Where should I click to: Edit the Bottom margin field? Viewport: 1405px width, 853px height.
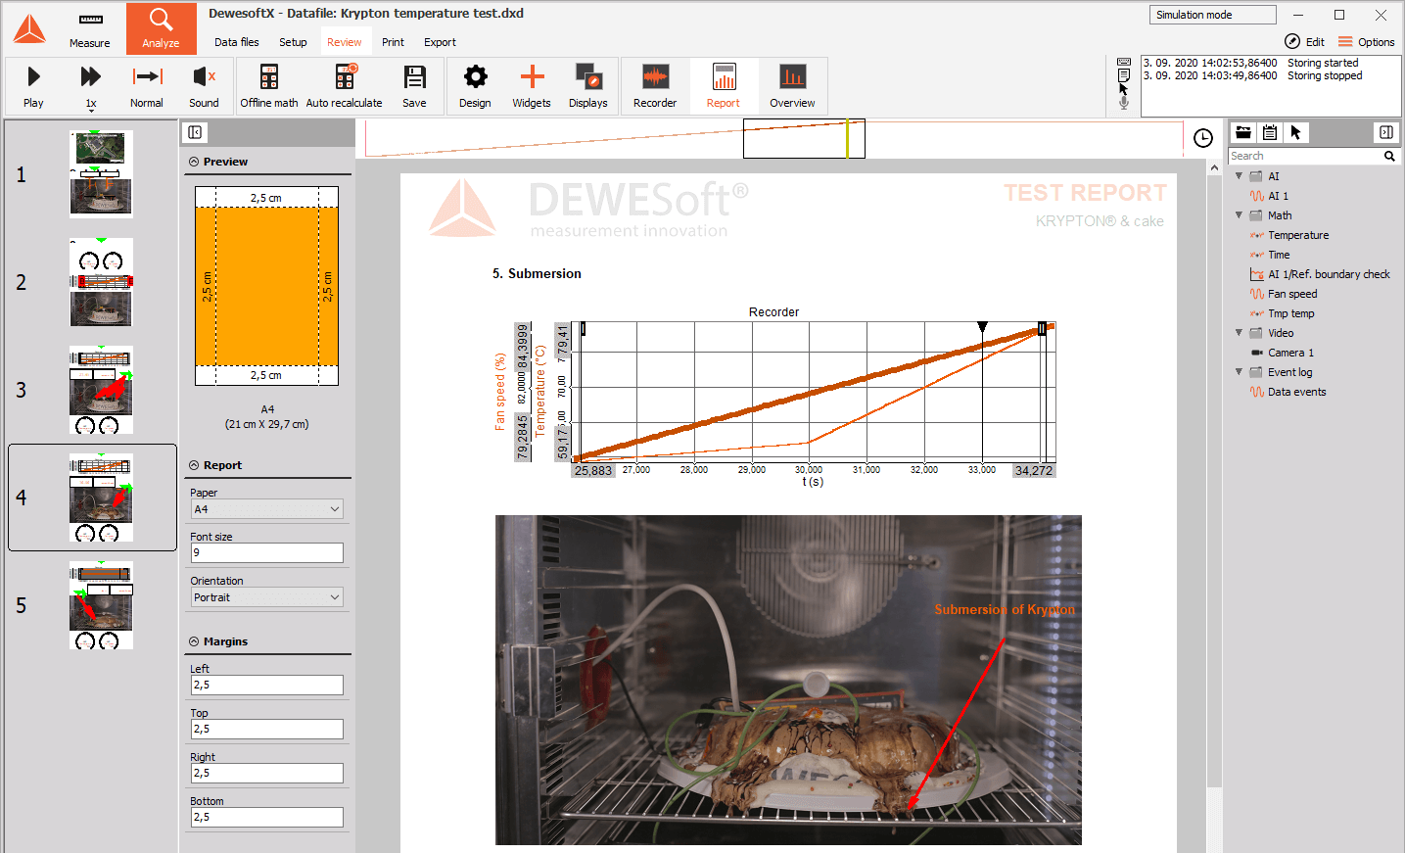tap(266, 817)
